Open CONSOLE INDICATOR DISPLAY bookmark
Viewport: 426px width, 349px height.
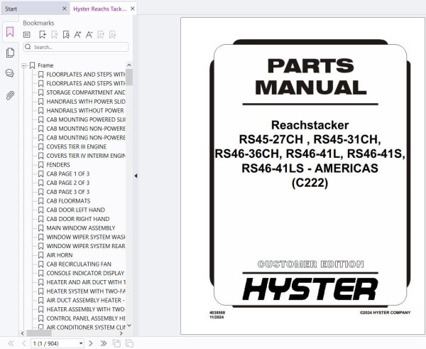point(85,273)
